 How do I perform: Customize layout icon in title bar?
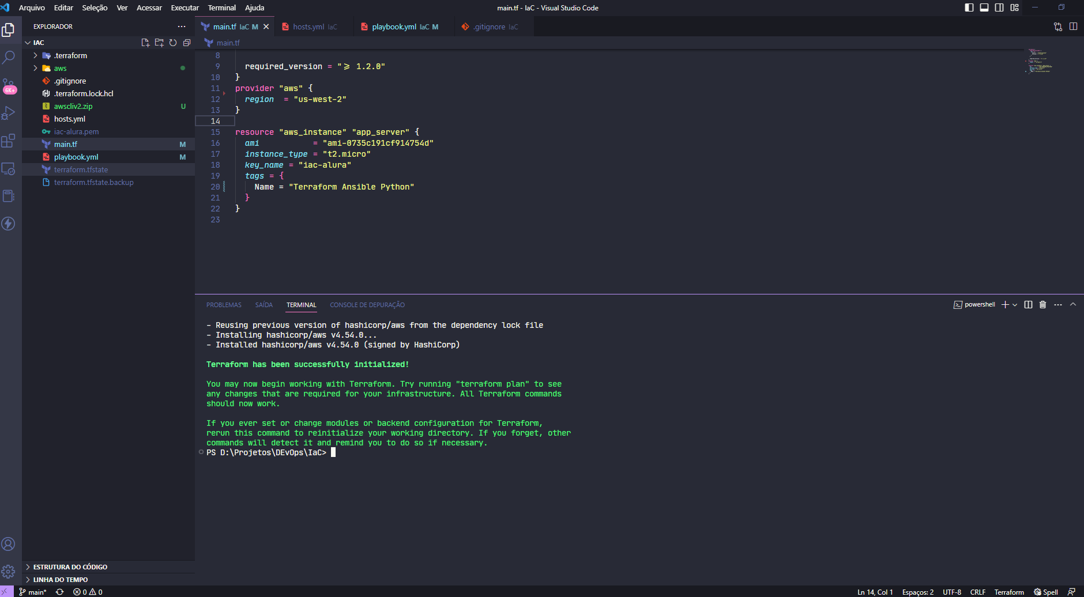[1014, 7]
